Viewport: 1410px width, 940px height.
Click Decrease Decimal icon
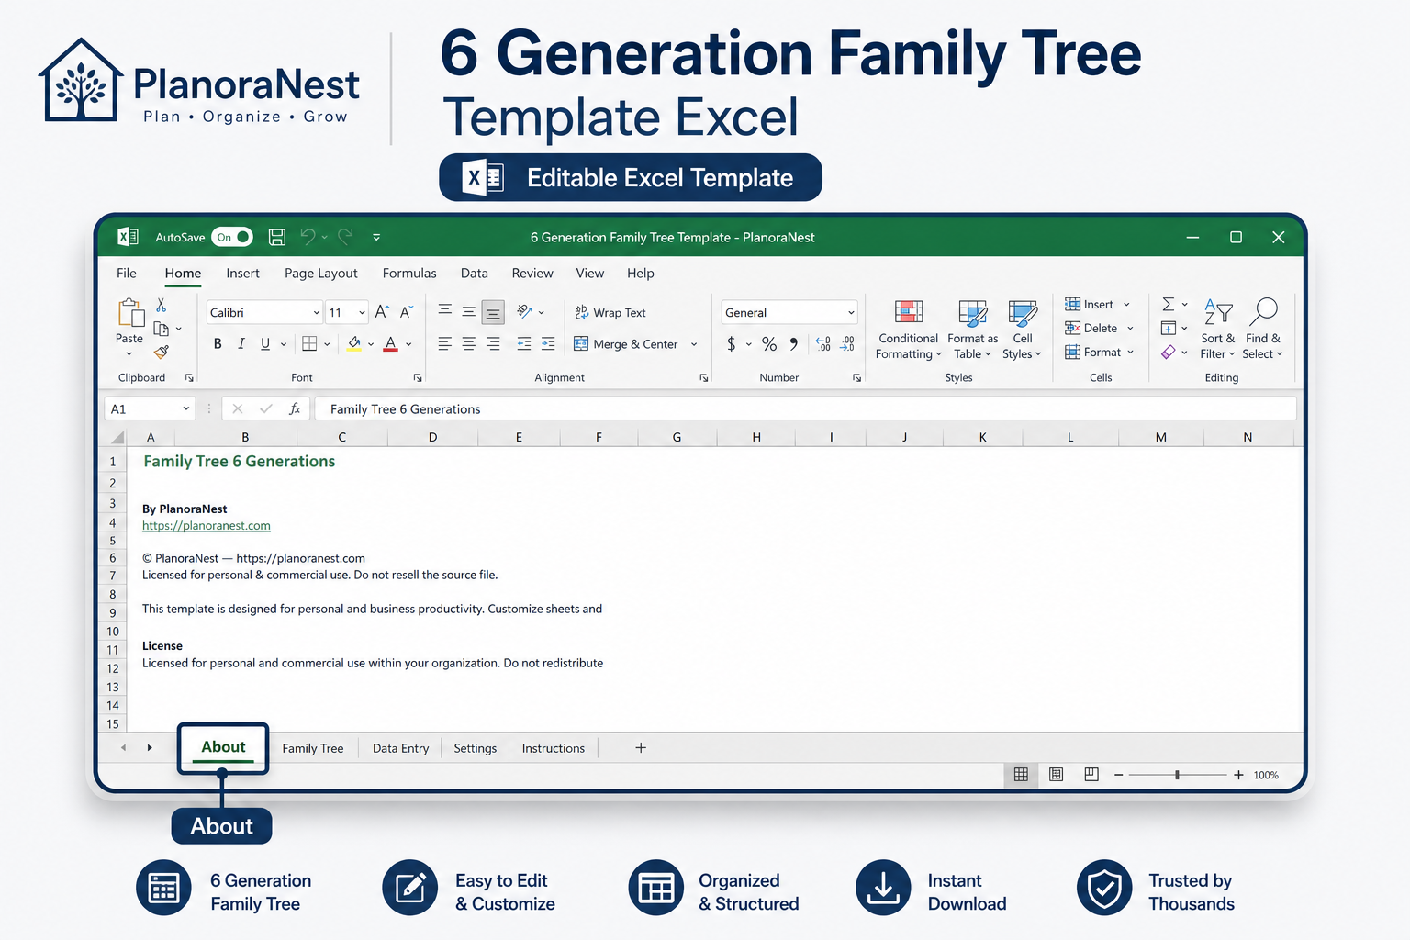[x=847, y=343]
